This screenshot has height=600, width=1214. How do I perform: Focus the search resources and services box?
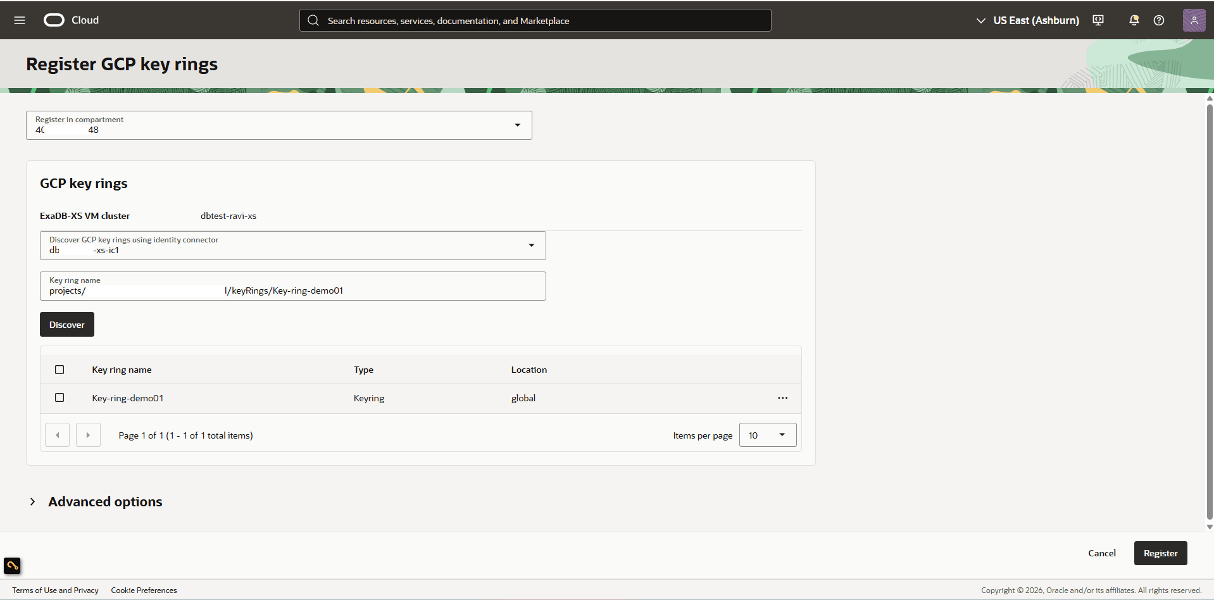[535, 20]
